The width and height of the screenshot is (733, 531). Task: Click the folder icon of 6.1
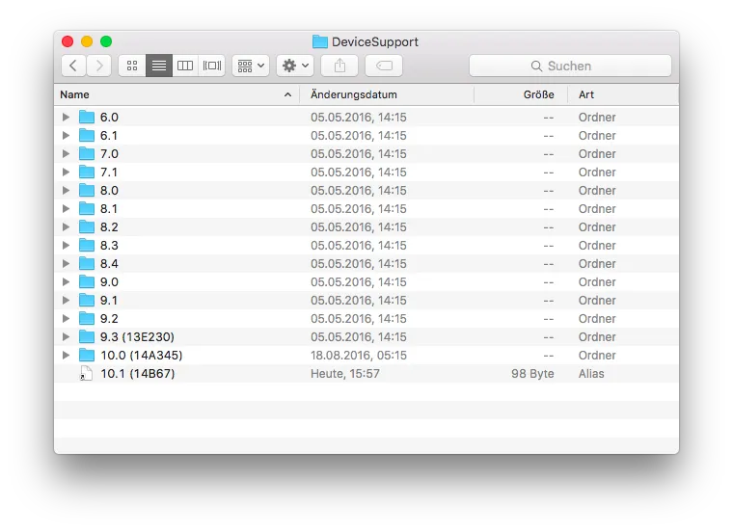[87, 135]
